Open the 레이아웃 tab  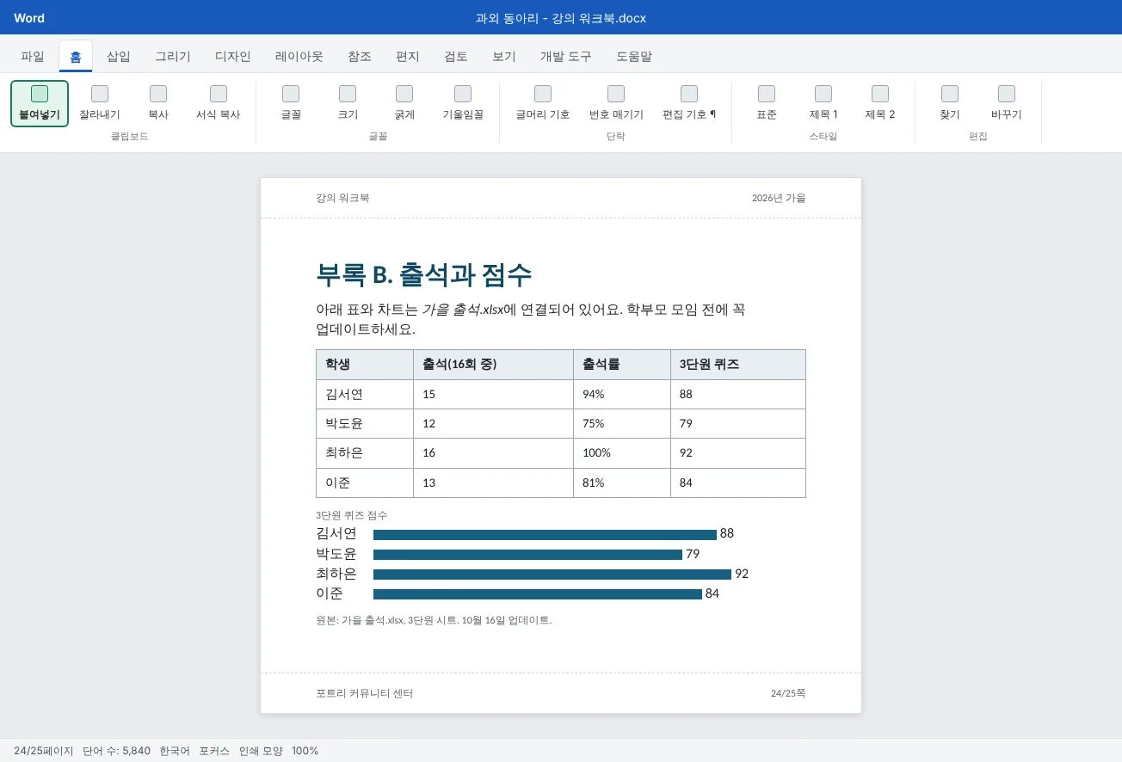(x=299, y=57)
